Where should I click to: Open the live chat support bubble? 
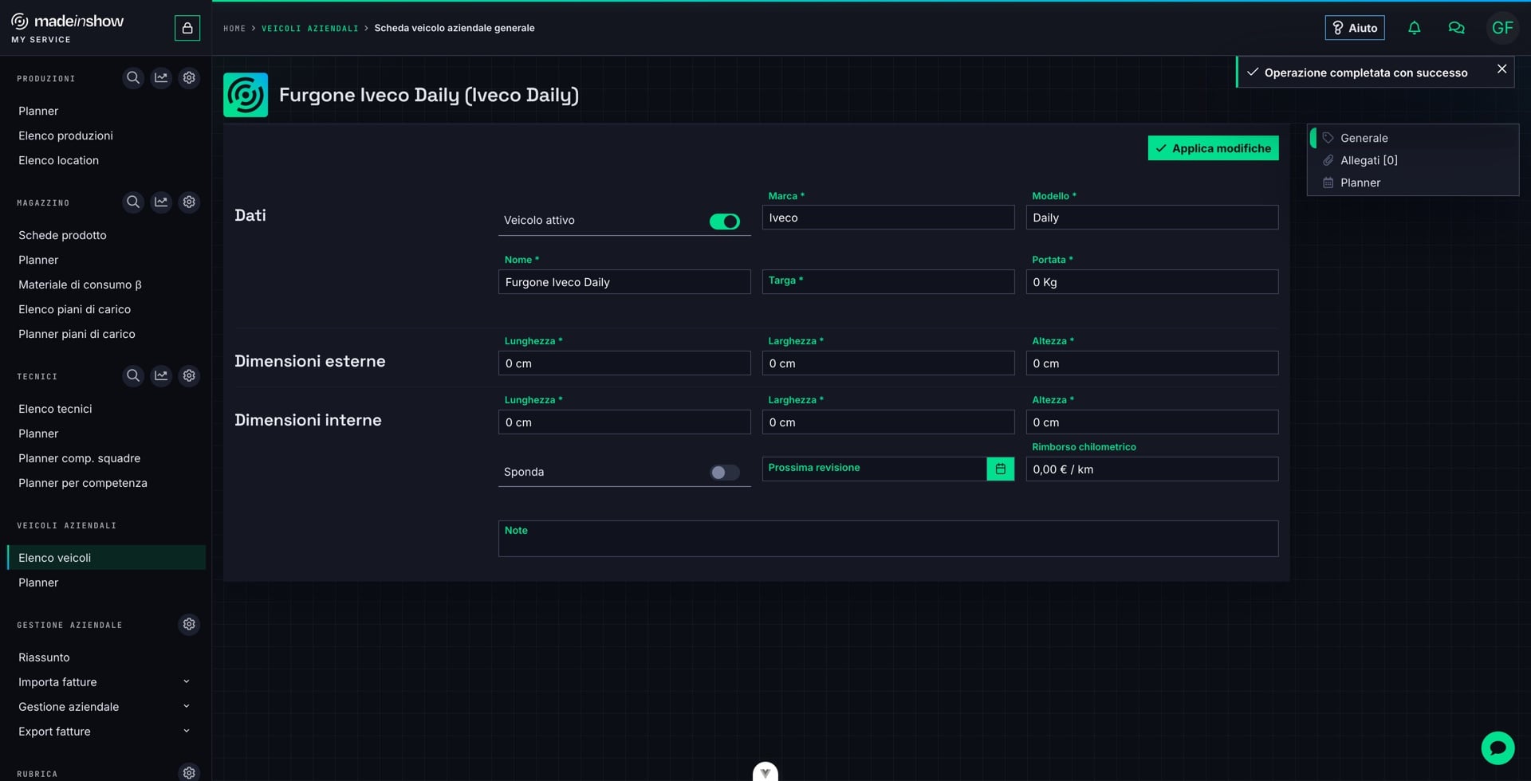tap(1498, 748)
